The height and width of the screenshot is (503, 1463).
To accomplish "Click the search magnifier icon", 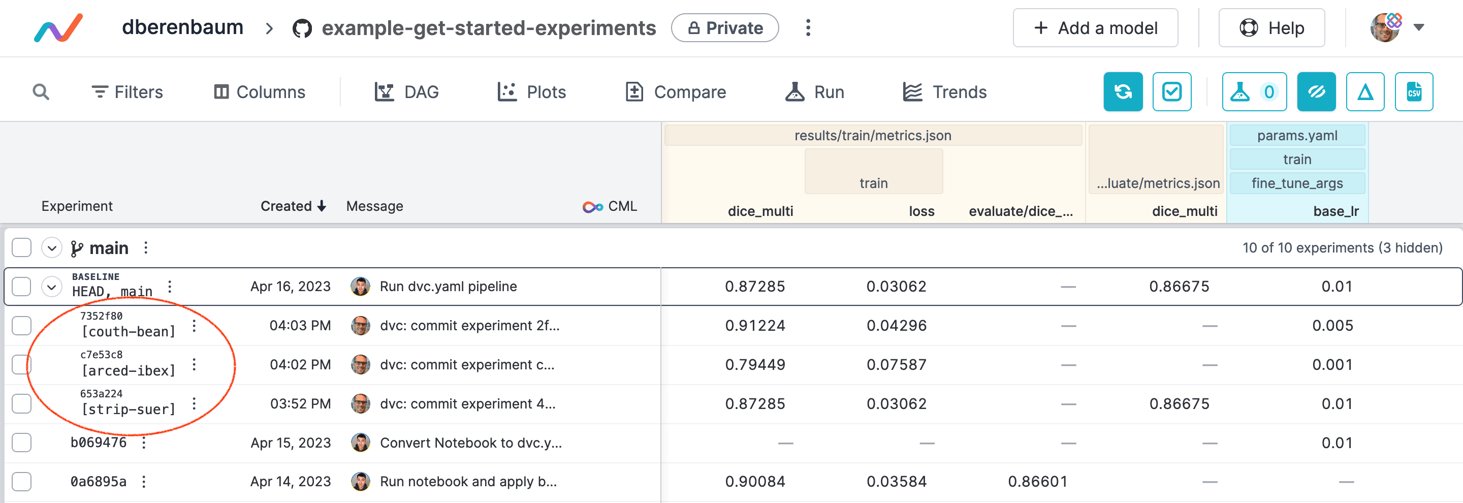I will click(x=40, y=92).
